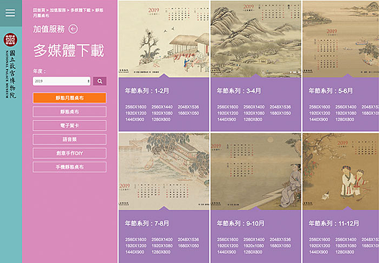The height and width of the screenshot is (263, 380).
Task: Select the 語音類 category button
Action: (x=70, y=139)
